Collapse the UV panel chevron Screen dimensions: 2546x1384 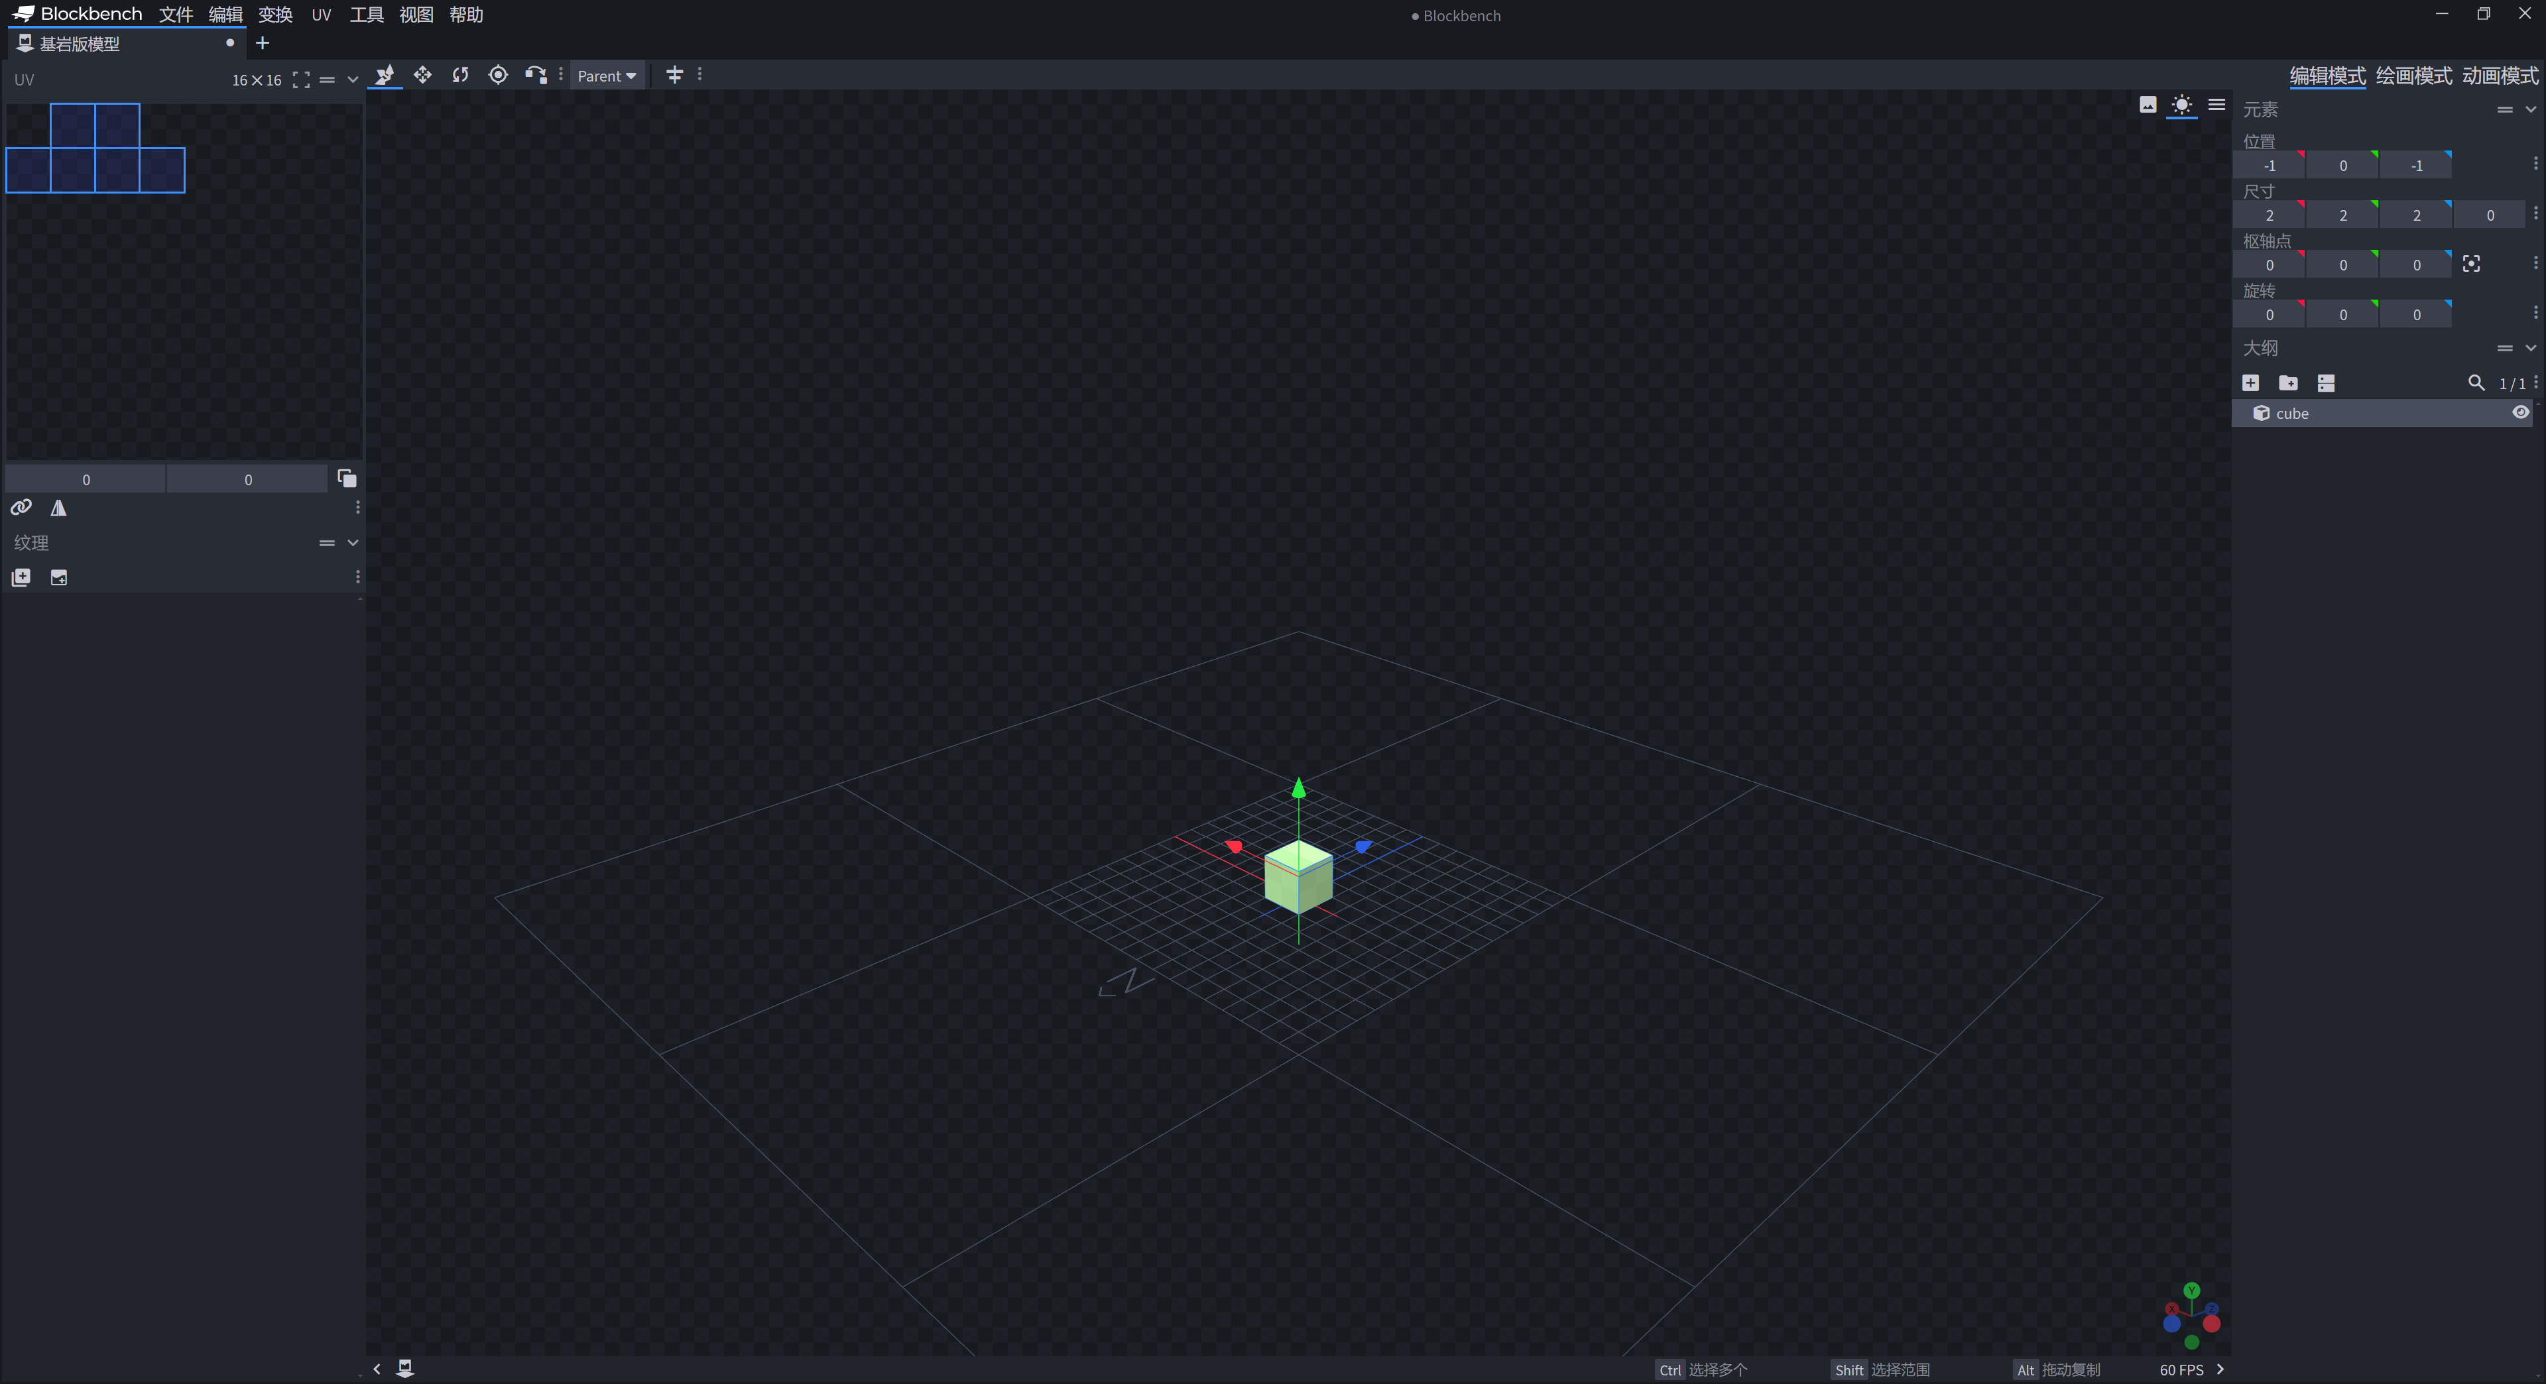(353, 80)
